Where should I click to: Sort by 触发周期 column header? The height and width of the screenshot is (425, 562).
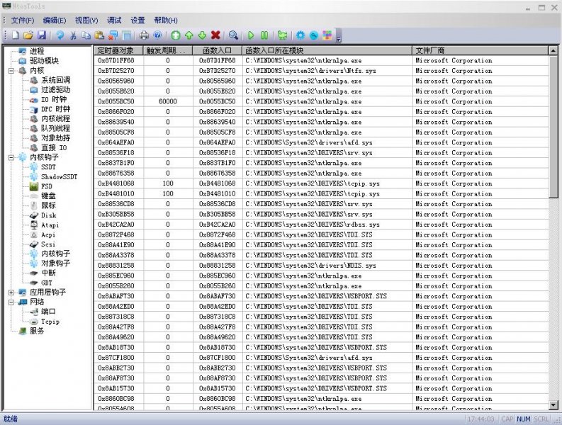[168, 50]
